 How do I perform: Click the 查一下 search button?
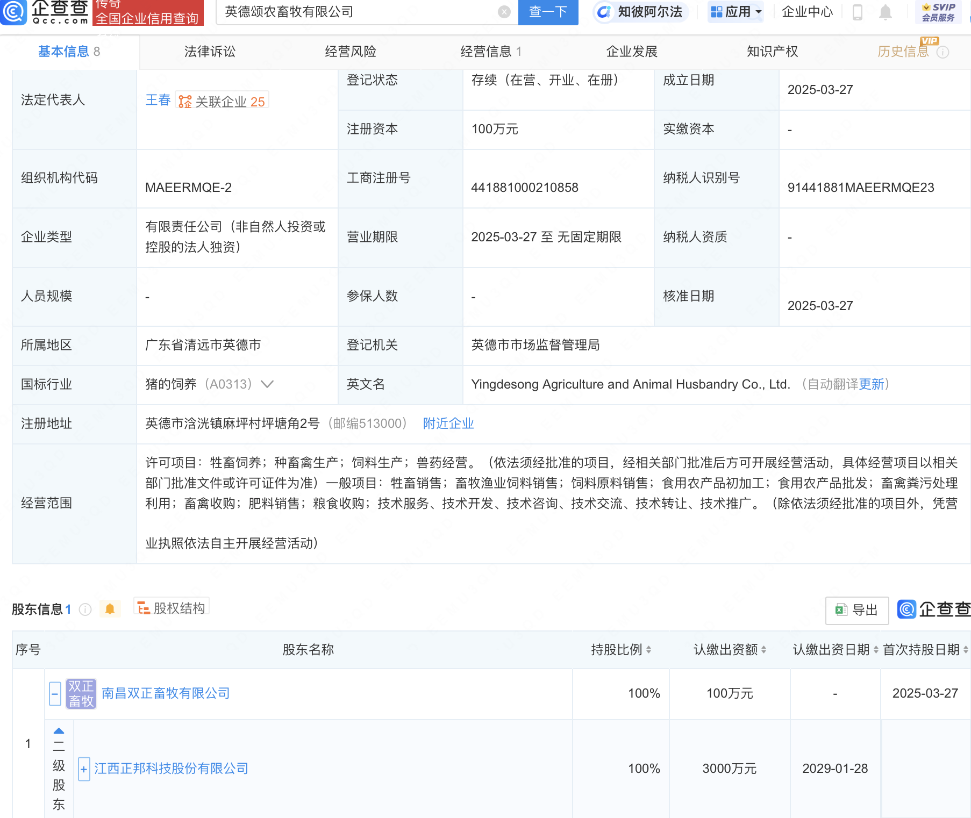548,12
